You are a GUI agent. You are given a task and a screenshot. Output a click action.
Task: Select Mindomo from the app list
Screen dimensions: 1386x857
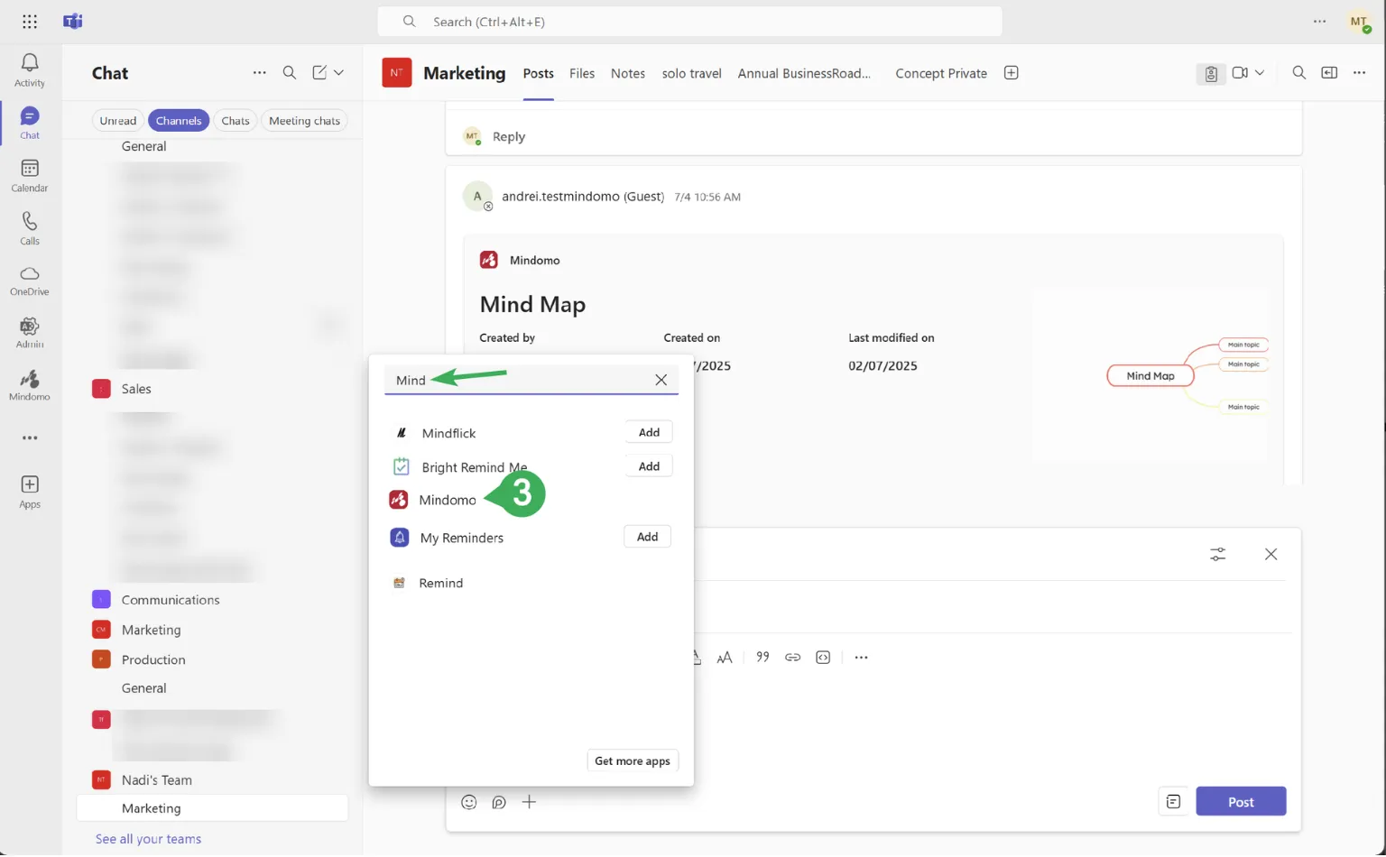tap(448, 500)
